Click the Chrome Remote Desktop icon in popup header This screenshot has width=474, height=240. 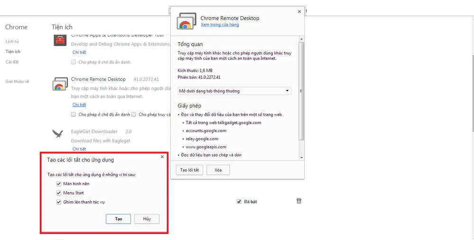(185, 21)
